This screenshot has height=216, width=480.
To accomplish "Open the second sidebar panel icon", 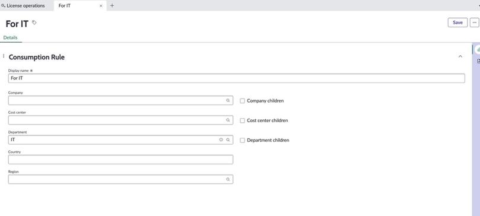I will click(478, 62).
